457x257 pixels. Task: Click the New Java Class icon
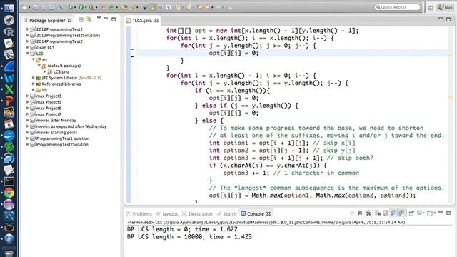(x=111, y=7)
